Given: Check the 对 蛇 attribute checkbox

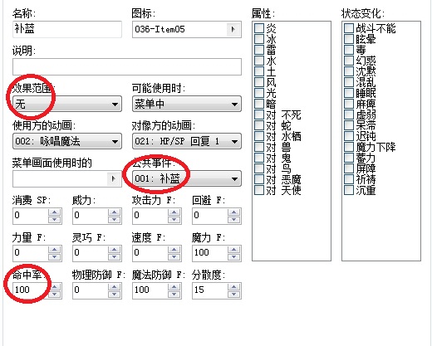Looking at the screenshot, I should click(x=259, y=125).
